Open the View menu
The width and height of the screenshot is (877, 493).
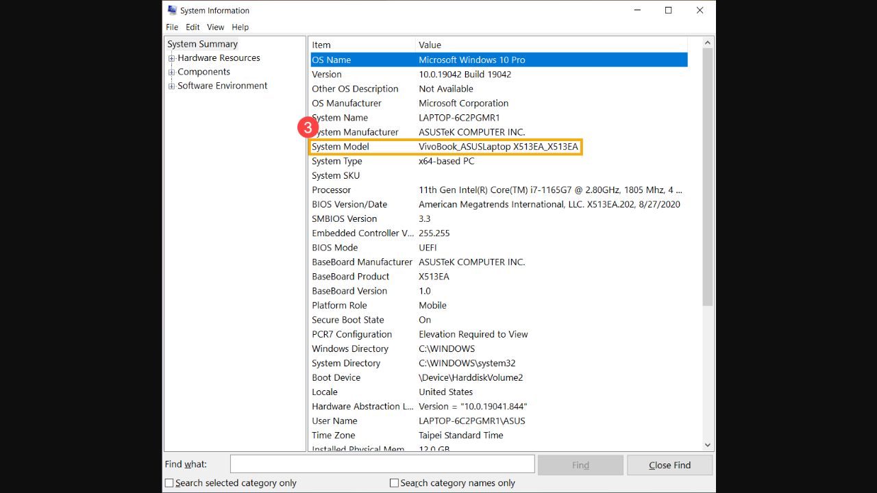coord(216,27)
